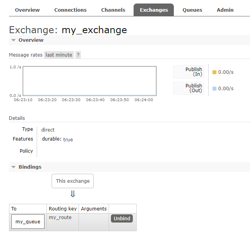
Task: Click the double down arrow under This exchange
Action: 73,194
